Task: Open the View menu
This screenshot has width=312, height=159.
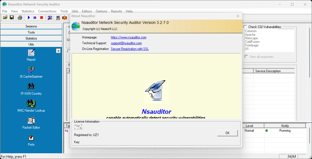Action: (x=14, y=11)
